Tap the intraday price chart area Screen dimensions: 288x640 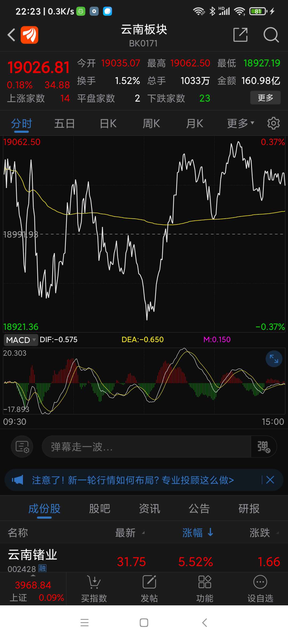click(144, 234)
